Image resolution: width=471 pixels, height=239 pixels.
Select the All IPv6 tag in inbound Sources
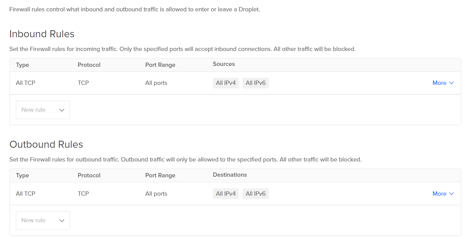click(x=256, y=83)
